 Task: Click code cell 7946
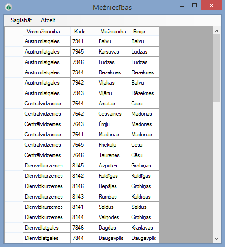click(84, 62)
